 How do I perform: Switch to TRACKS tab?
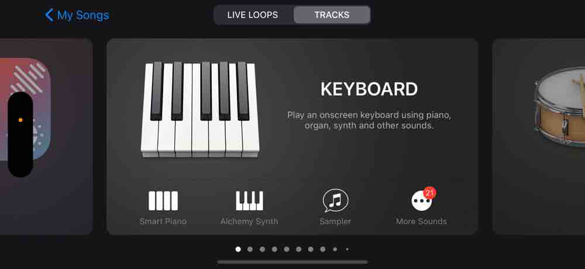(332, 15)
